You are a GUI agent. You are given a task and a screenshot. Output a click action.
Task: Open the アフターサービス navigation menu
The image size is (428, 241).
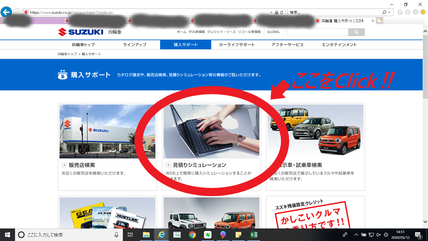click(x=288, y=45)
